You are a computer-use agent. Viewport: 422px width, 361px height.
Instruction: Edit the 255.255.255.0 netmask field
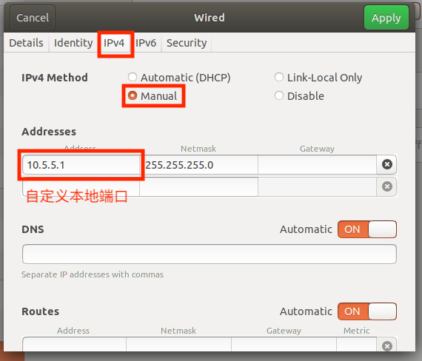[x=199, y=165]
